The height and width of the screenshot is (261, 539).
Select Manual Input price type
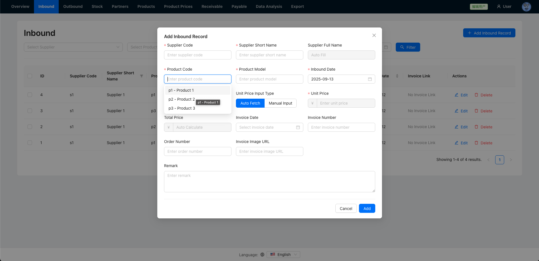click(280, 103)
